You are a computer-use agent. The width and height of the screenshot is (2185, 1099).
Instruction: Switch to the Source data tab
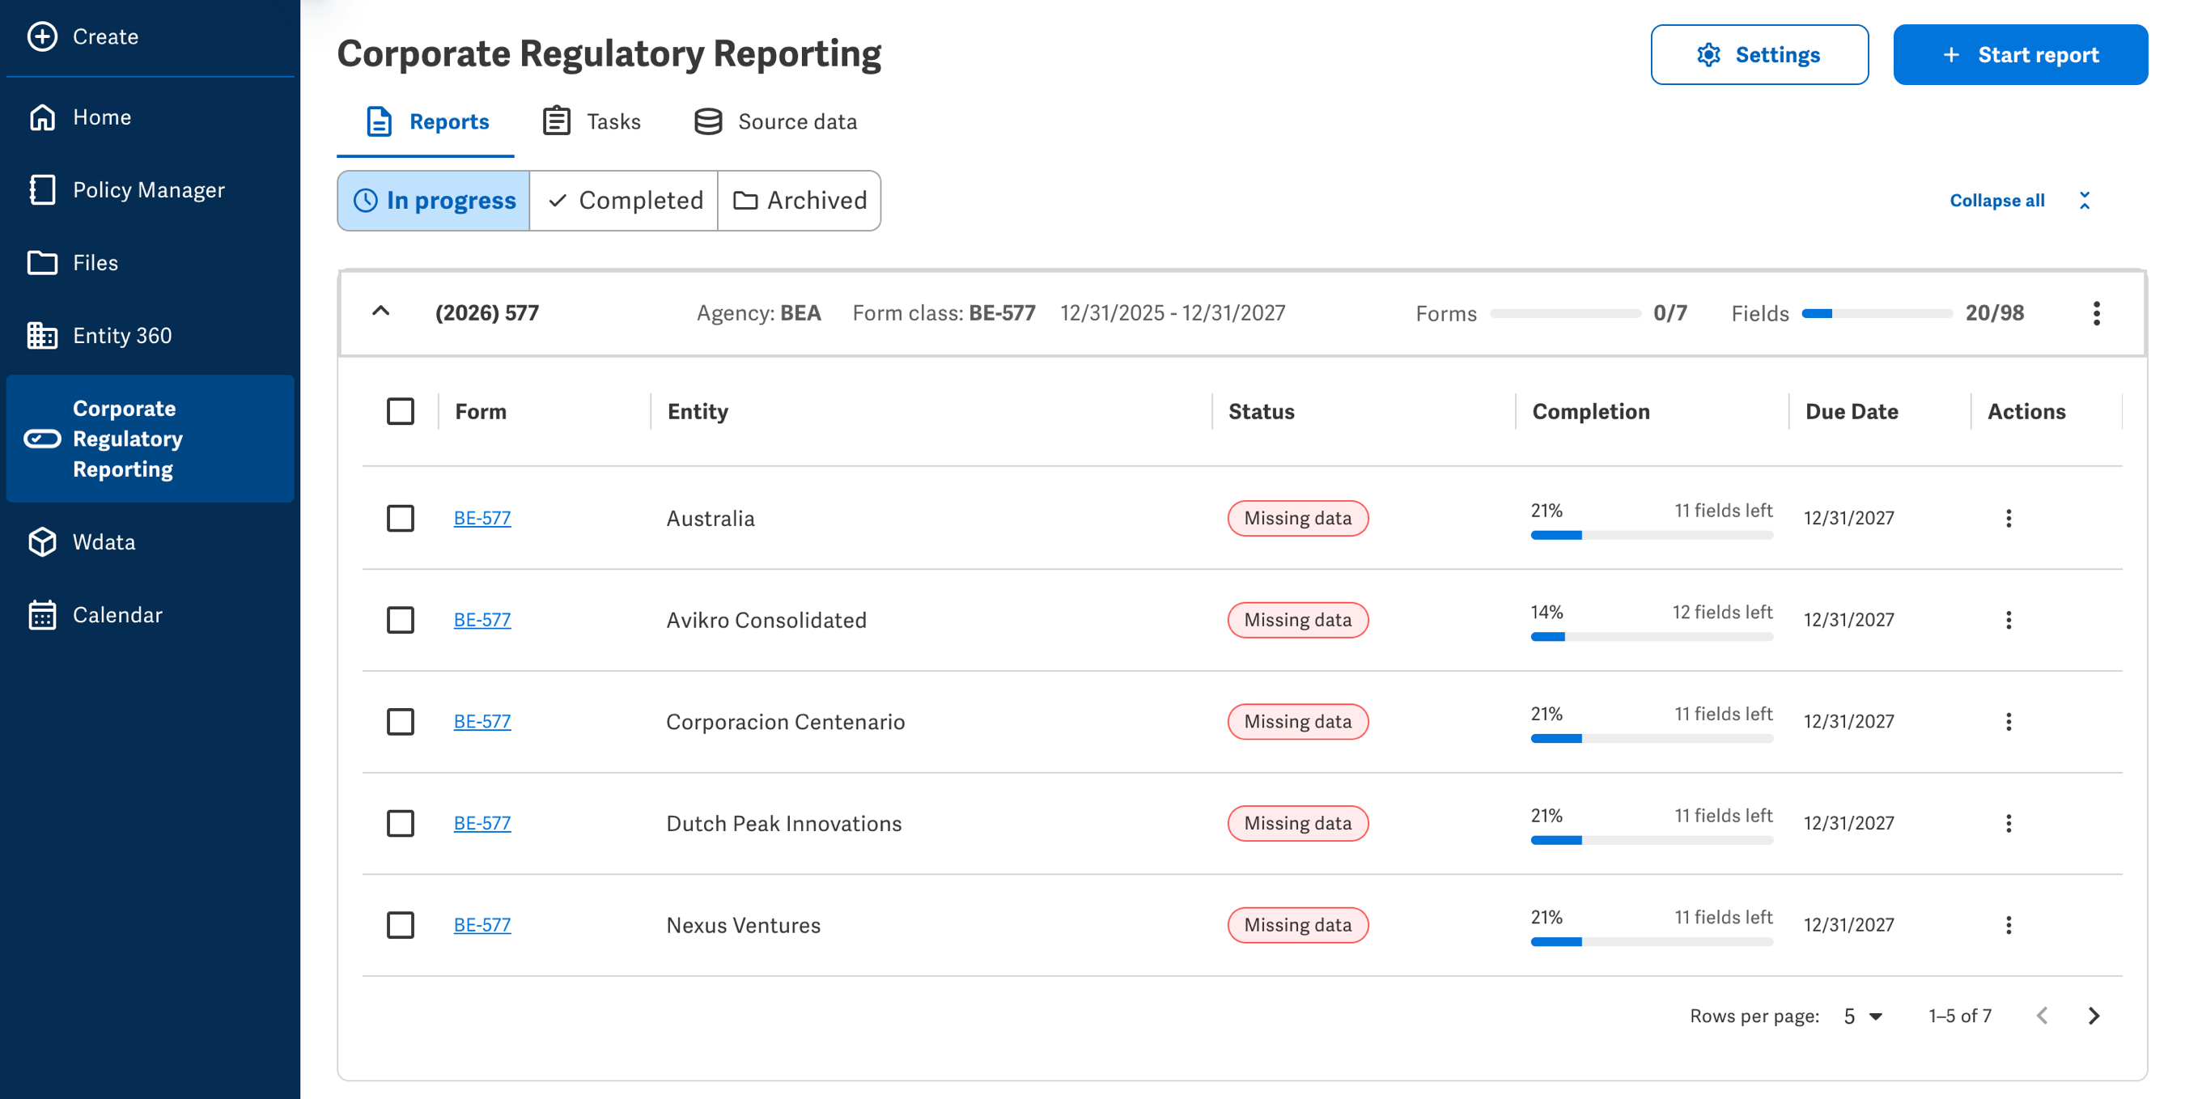774,121
